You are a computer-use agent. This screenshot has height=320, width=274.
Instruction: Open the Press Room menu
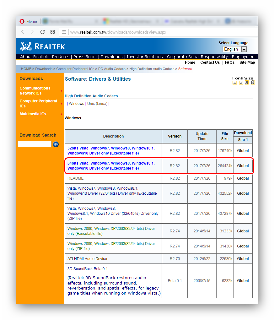[x=85, y=57]
